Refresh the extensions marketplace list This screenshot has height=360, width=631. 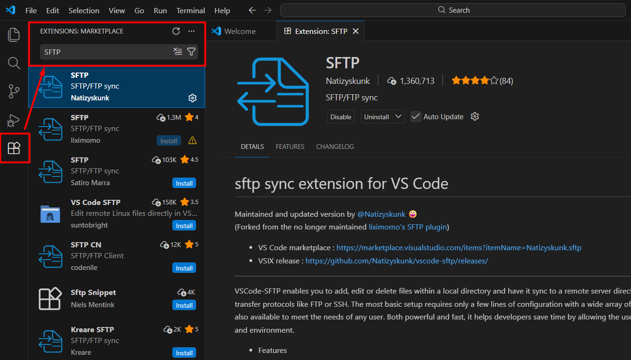click(176, 31)
